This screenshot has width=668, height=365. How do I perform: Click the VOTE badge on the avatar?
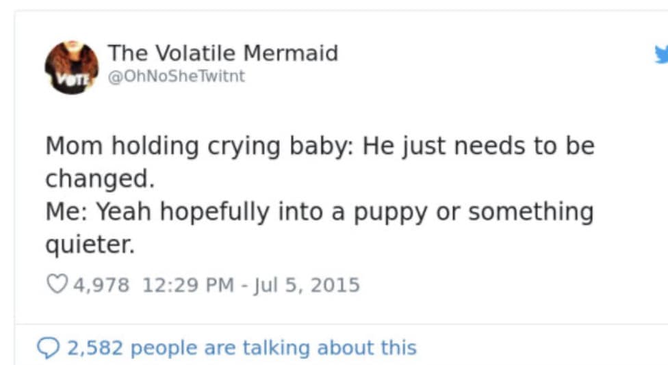pos(57,78)
